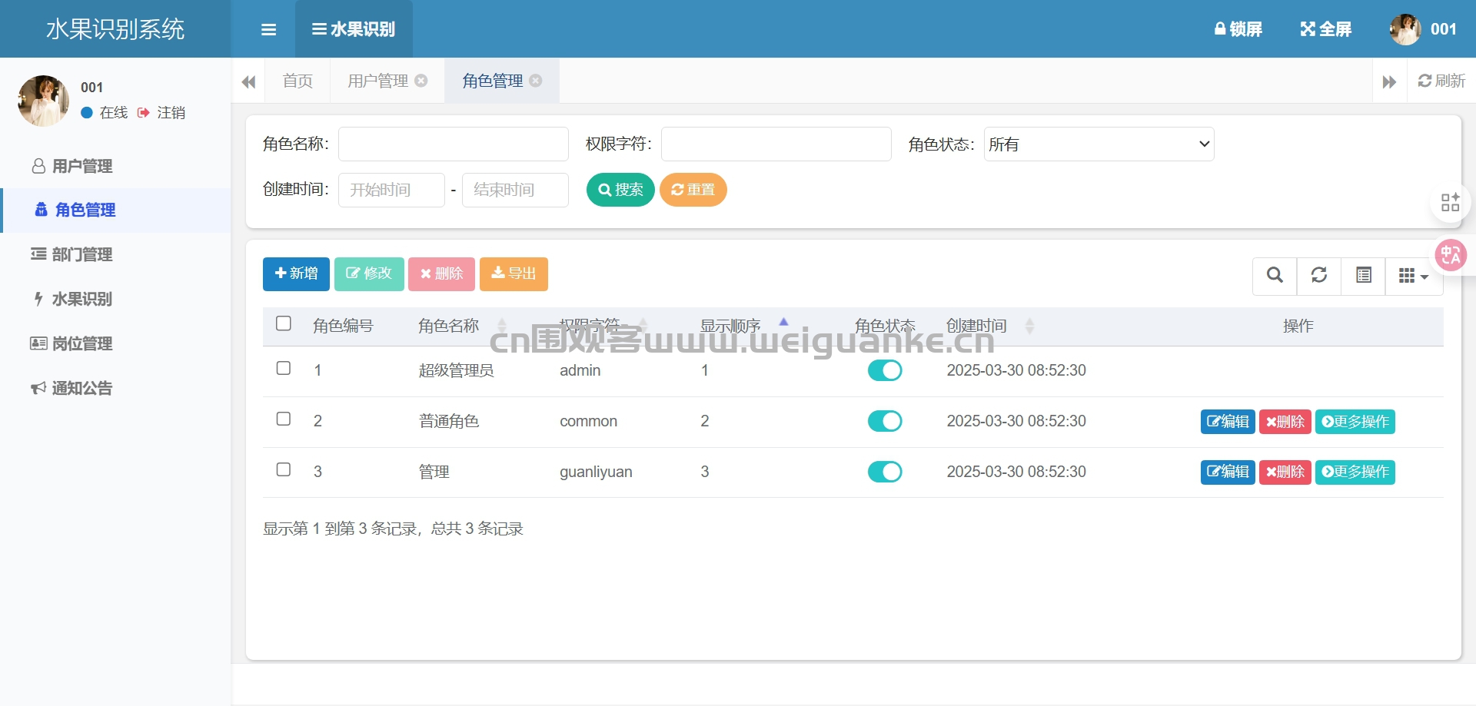Click the 结束时间 date field
The width and height of the screenshot is (1476, 706).
(x=515, y=190)
